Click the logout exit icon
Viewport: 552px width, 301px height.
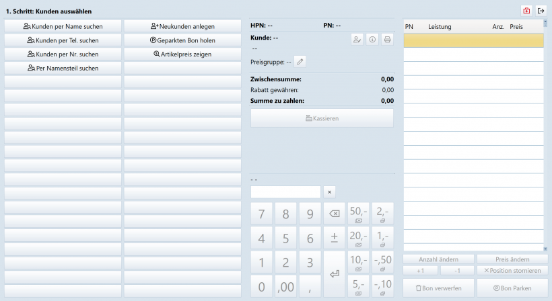pyautogui.click(x=541, y=11)
